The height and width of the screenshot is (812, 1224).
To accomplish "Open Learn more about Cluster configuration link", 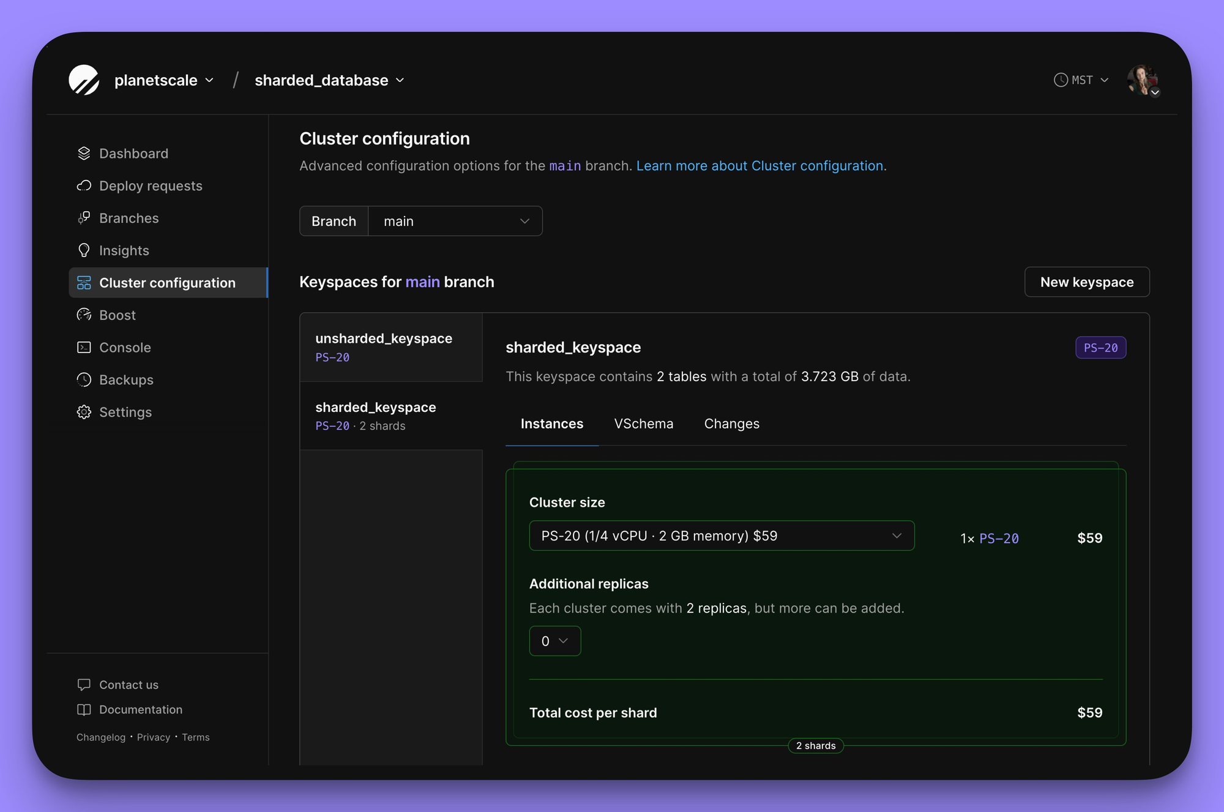I will click(x=759, y=166).
